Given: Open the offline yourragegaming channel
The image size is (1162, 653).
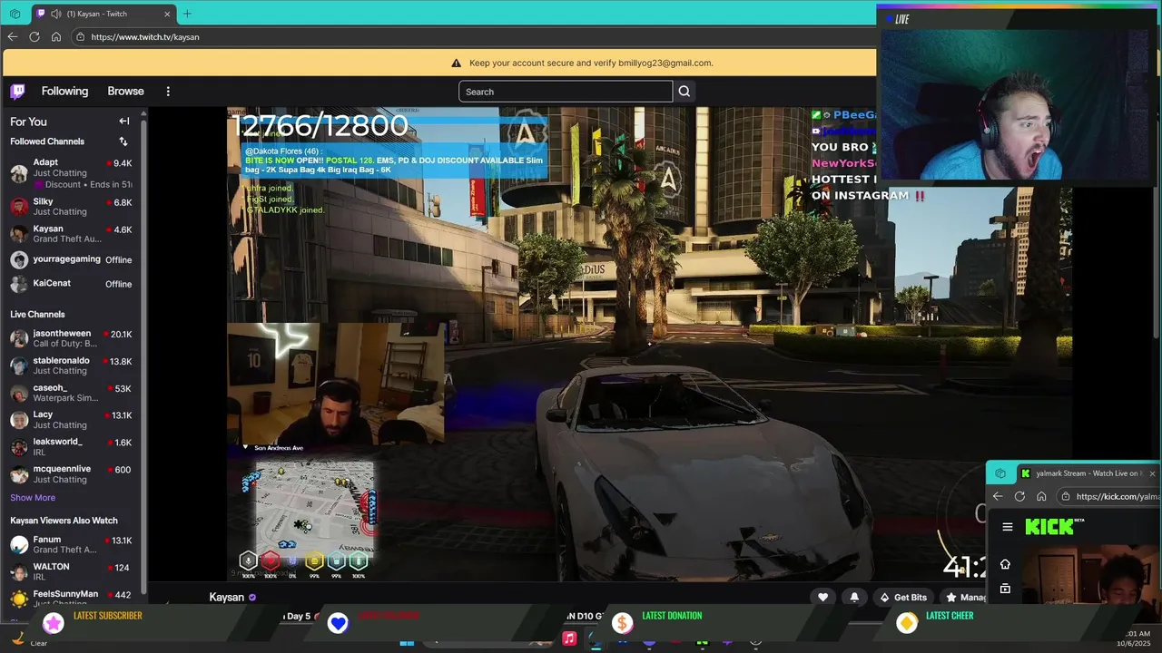Looking at the screenshot, I should pyautogui.click(x=71, y=259).
